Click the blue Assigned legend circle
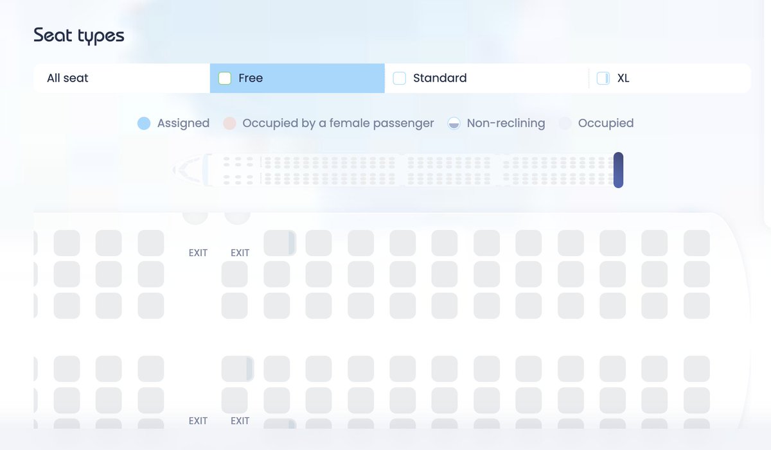The image size is (771, 450). pyautogui.click(x=144, y=123)
